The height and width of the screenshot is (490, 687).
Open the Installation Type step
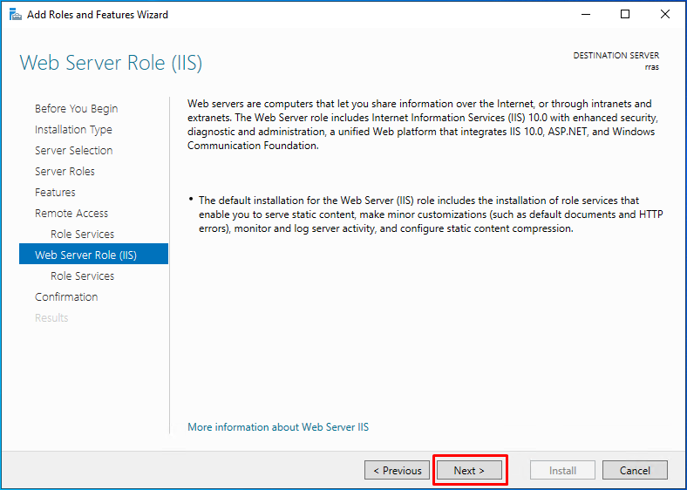coord(73,130)
